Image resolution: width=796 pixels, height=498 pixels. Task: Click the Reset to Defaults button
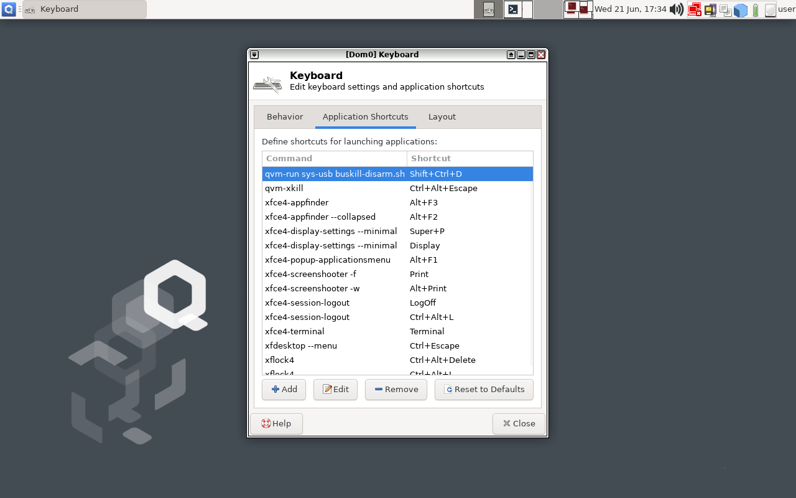[484, 390]
